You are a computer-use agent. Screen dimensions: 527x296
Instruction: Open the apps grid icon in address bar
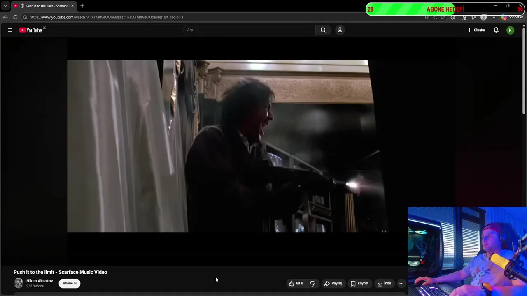(427, 17)
